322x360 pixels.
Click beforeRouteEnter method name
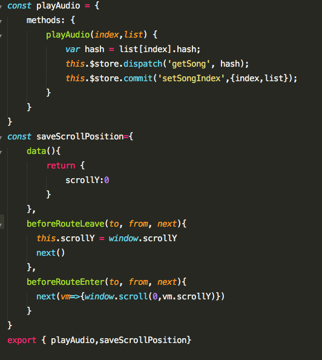click(65, 282)
